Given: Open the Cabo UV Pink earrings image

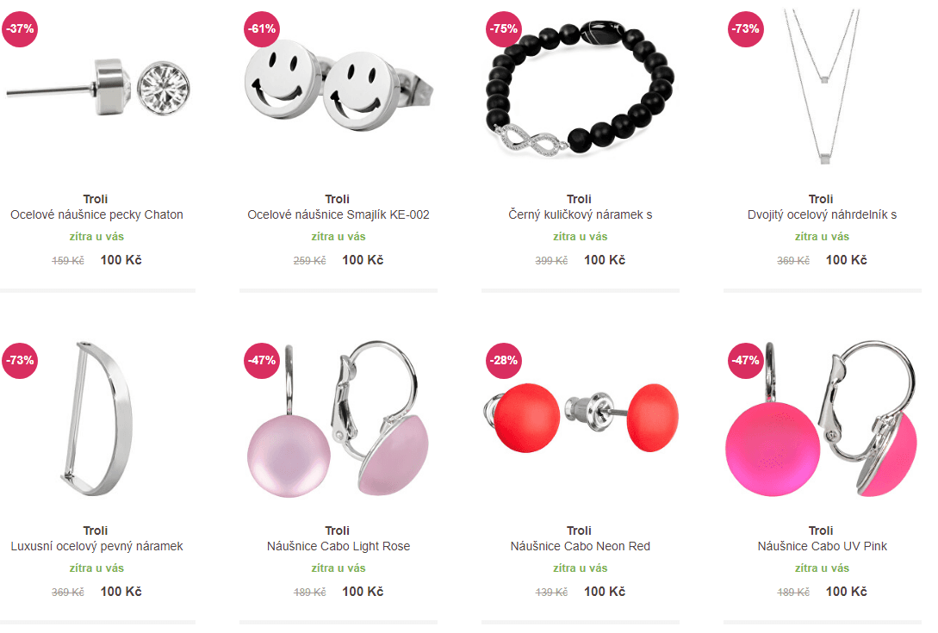Looking at the screenshot, I should tap(822, 419).
